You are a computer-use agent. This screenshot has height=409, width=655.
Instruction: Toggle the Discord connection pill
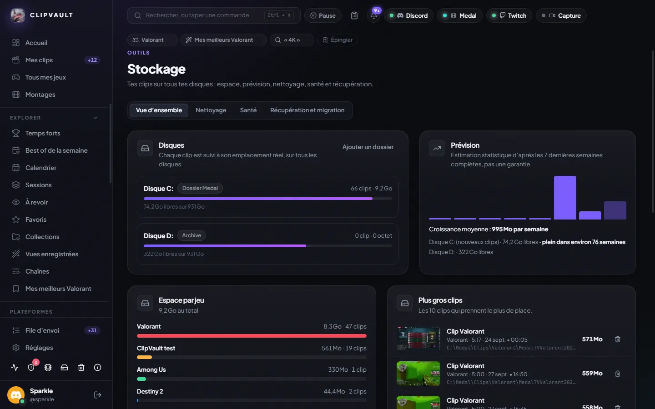(408, 15)
